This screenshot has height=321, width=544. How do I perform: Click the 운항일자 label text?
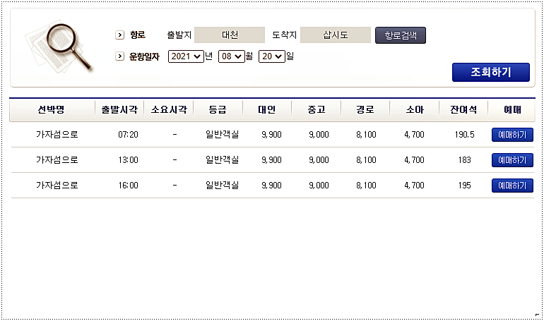pyautogui.click(x=144, y=56)
